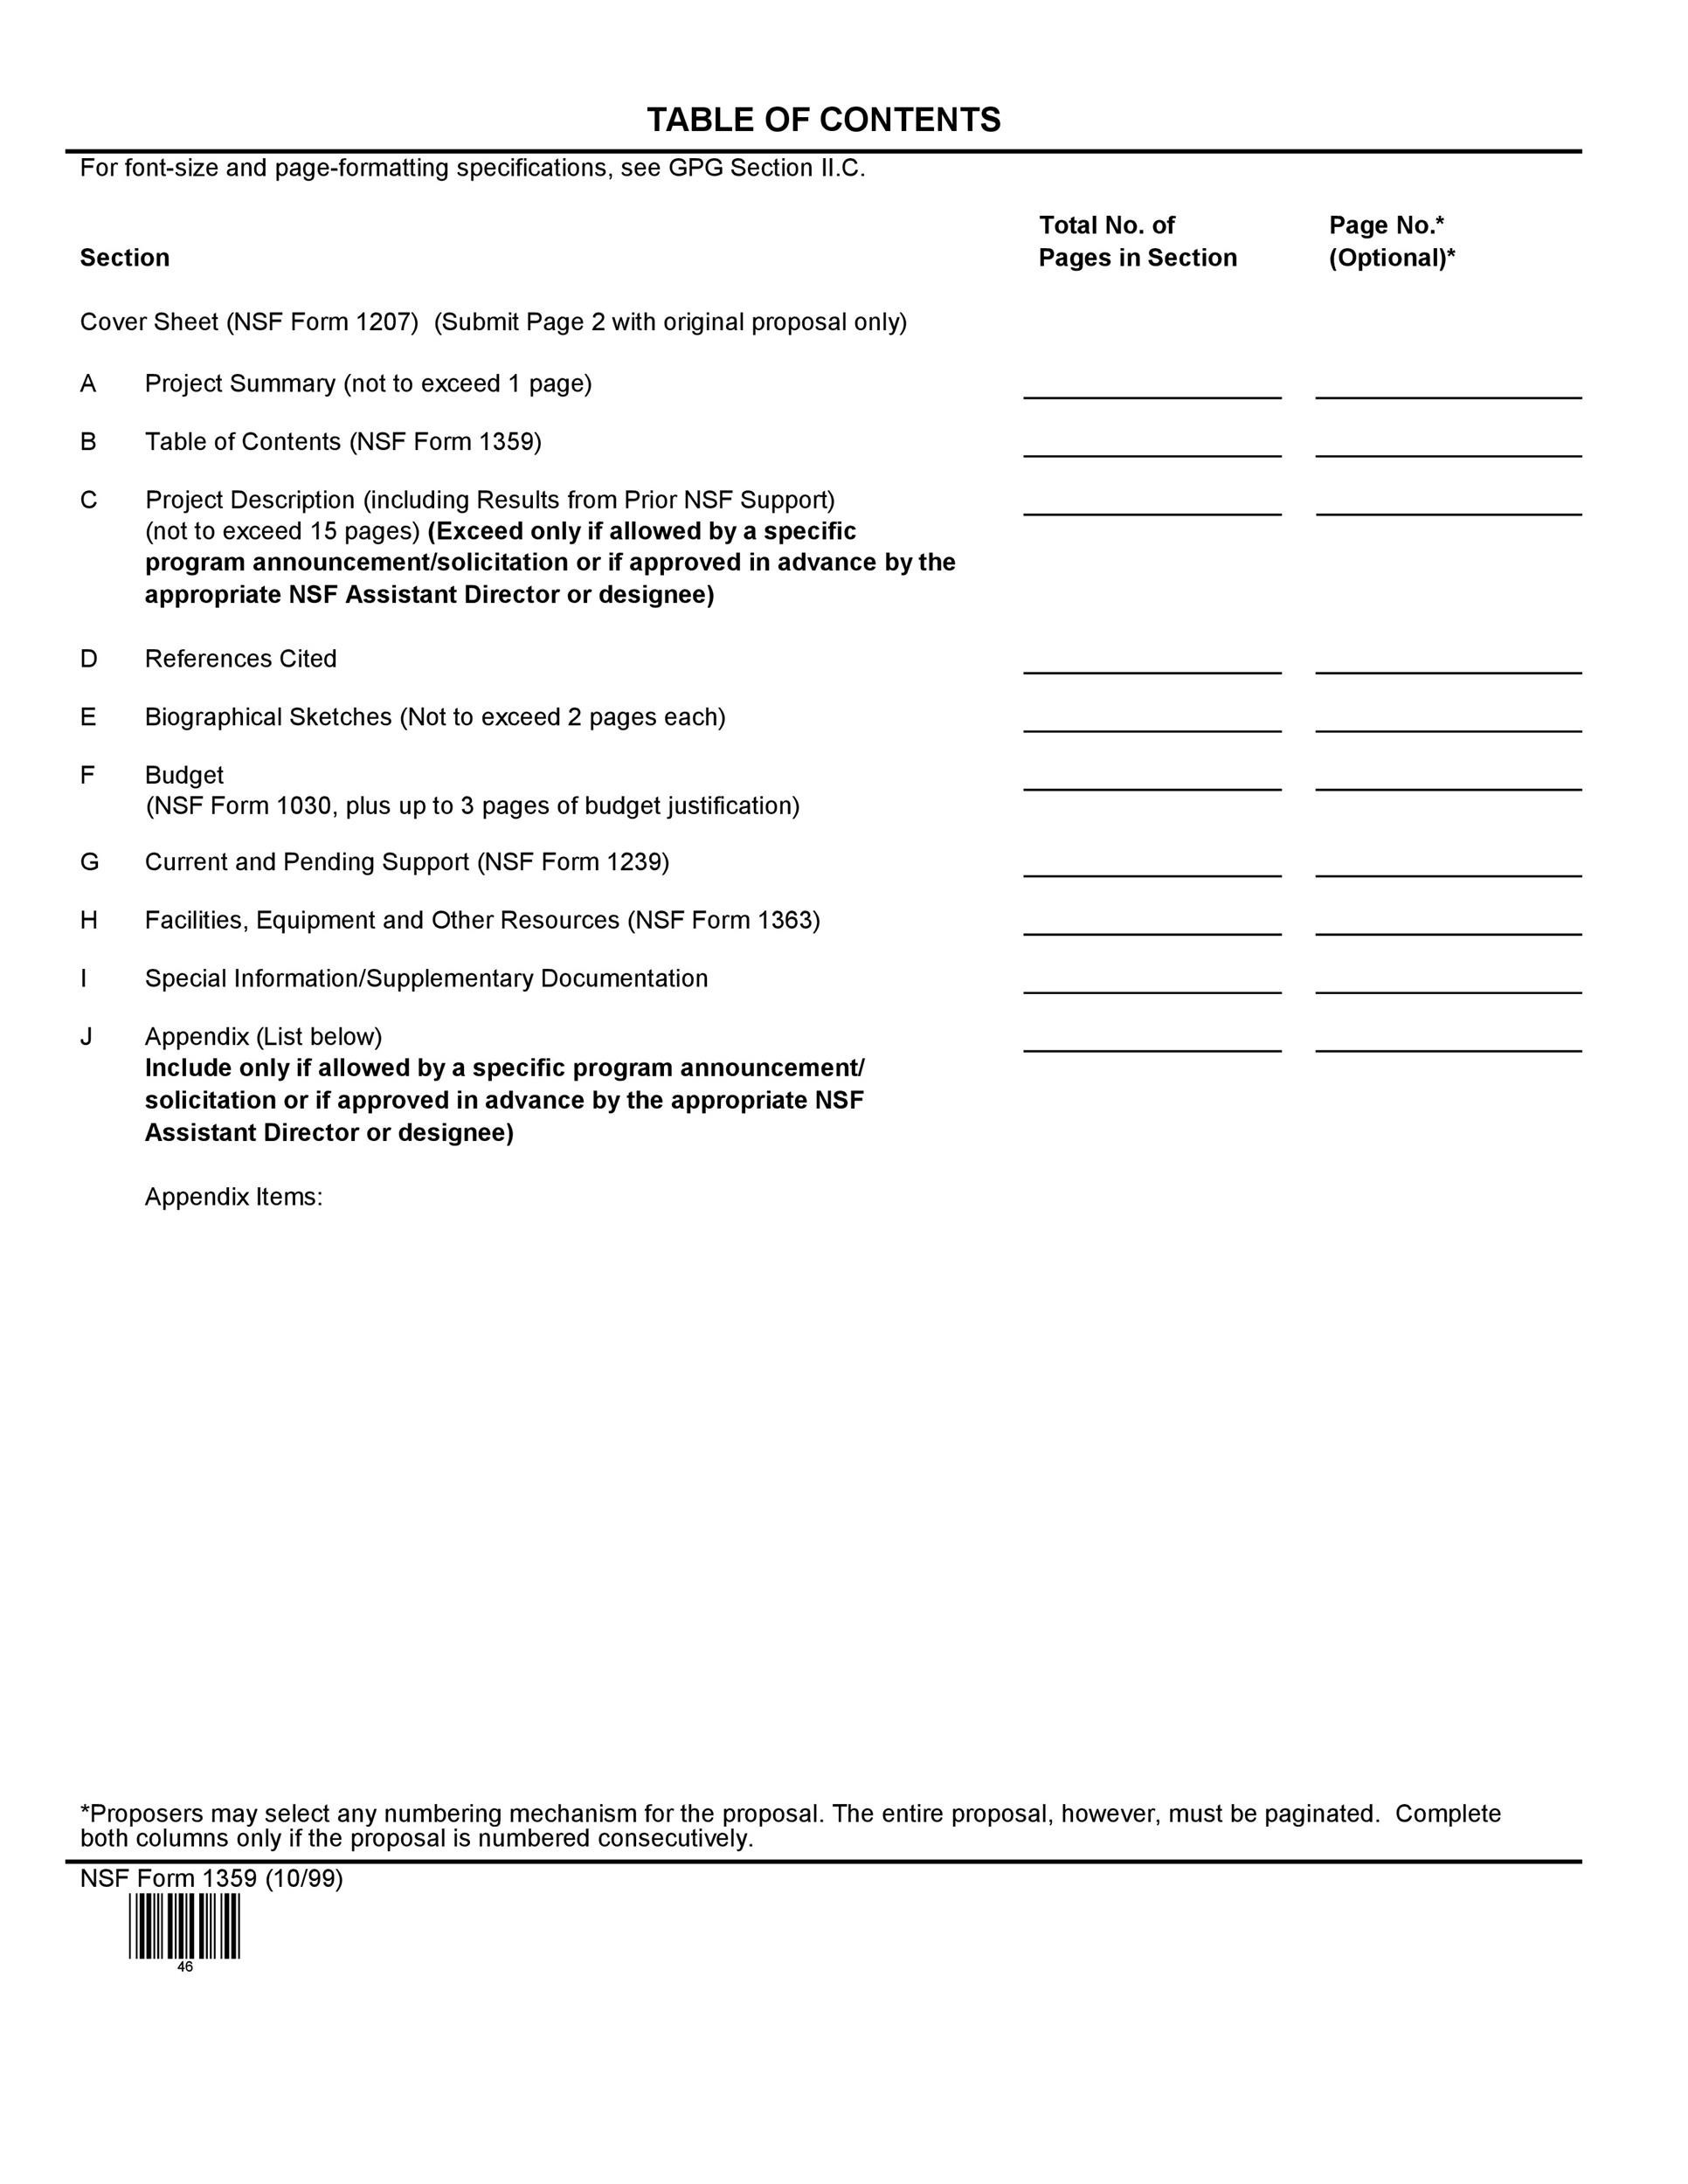Screen dimensions: 1688x2184
Task: Select Section I Special Information row
Action: pos(842,982)
